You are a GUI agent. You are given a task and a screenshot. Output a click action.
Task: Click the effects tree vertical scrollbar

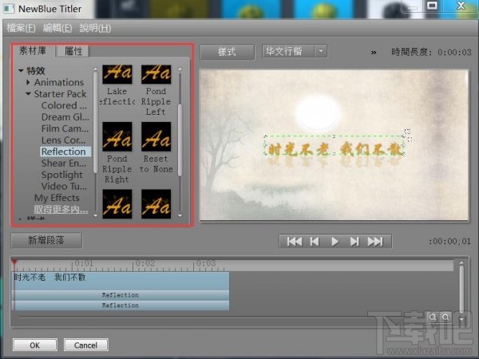point(95,122)
